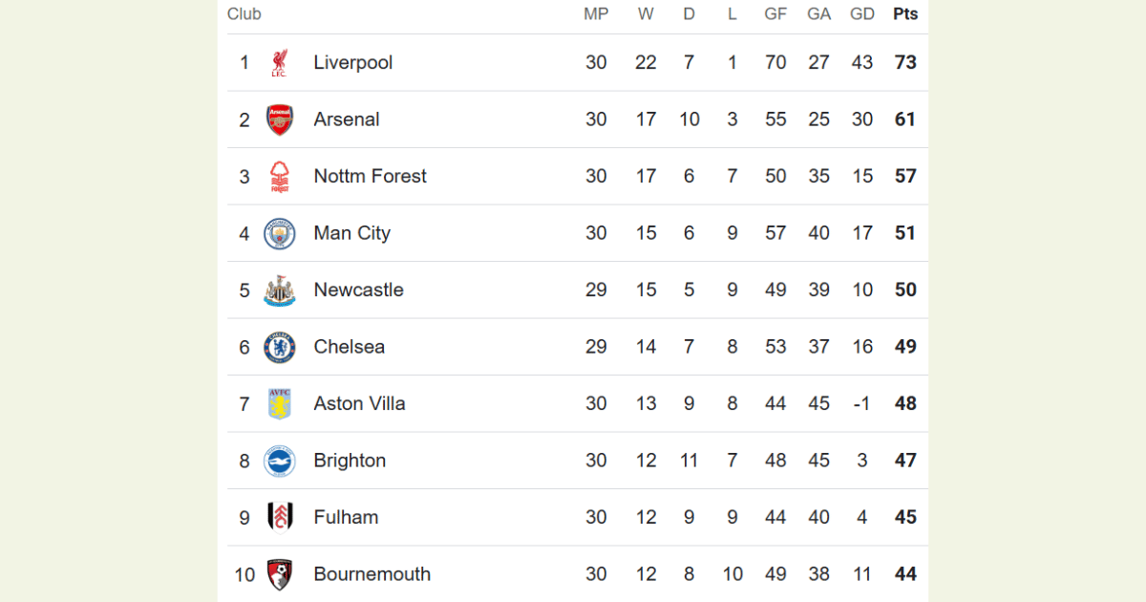The width and height of the screenshot is (1146, 602).
Task: Select the Nottm Forest crest icon
Action: pos(279,177)
